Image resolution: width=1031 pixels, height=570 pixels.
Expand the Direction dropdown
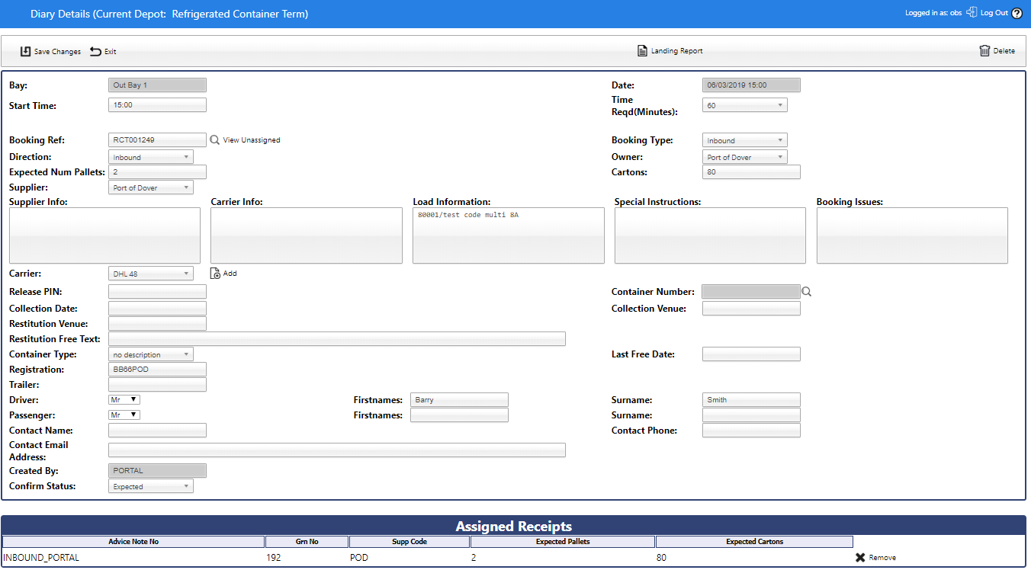(x=151, y=157)
